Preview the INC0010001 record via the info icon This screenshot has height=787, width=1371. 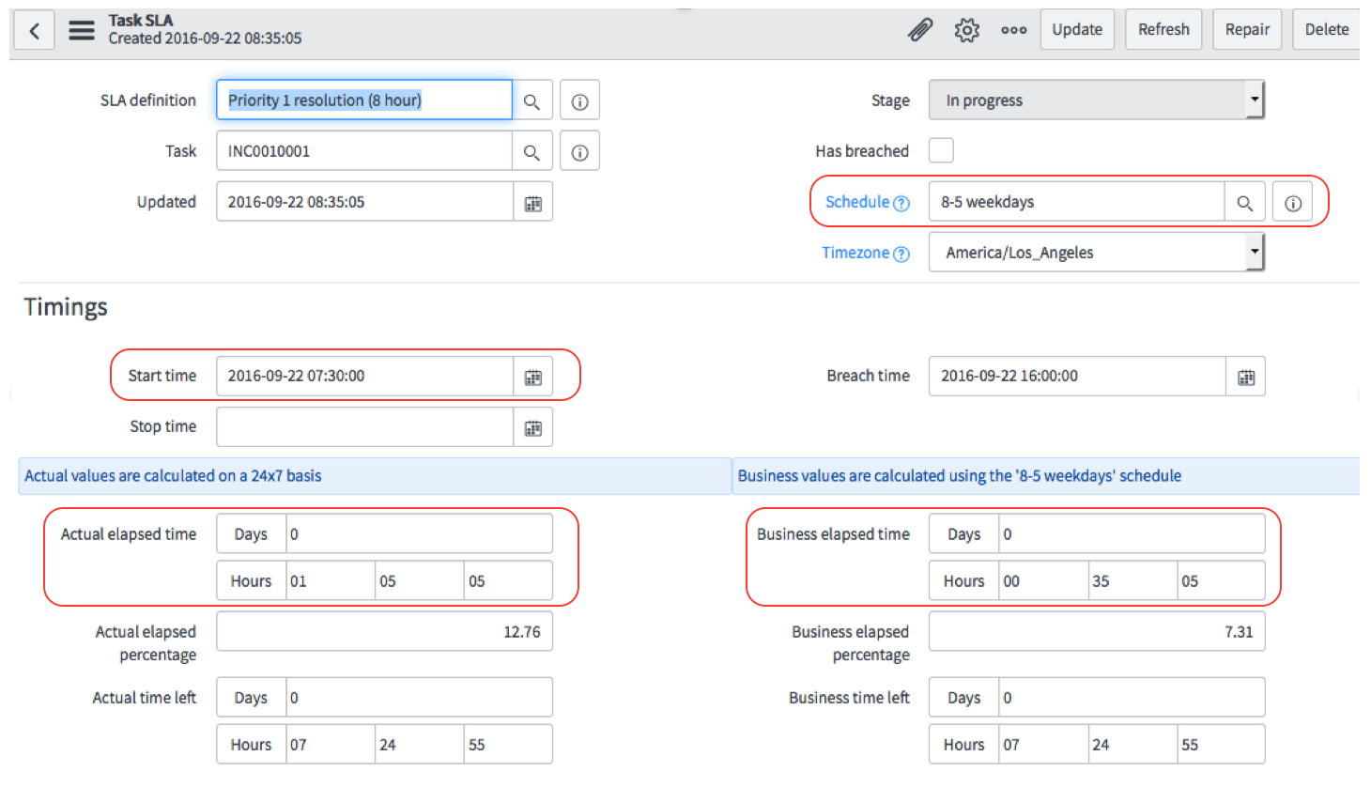tap(579, 150)
